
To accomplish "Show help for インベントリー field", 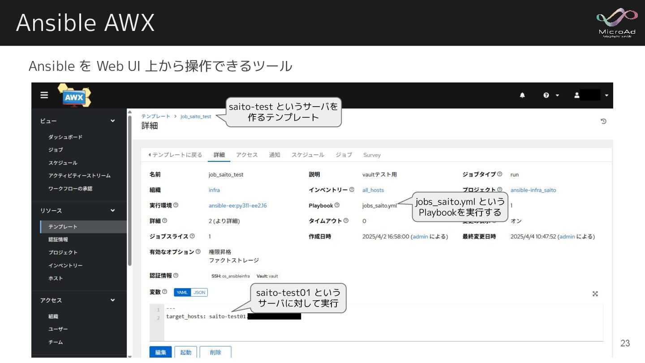I will [x=352, y=190].
